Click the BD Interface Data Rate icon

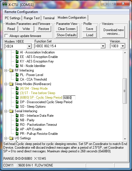coord(17,116)
